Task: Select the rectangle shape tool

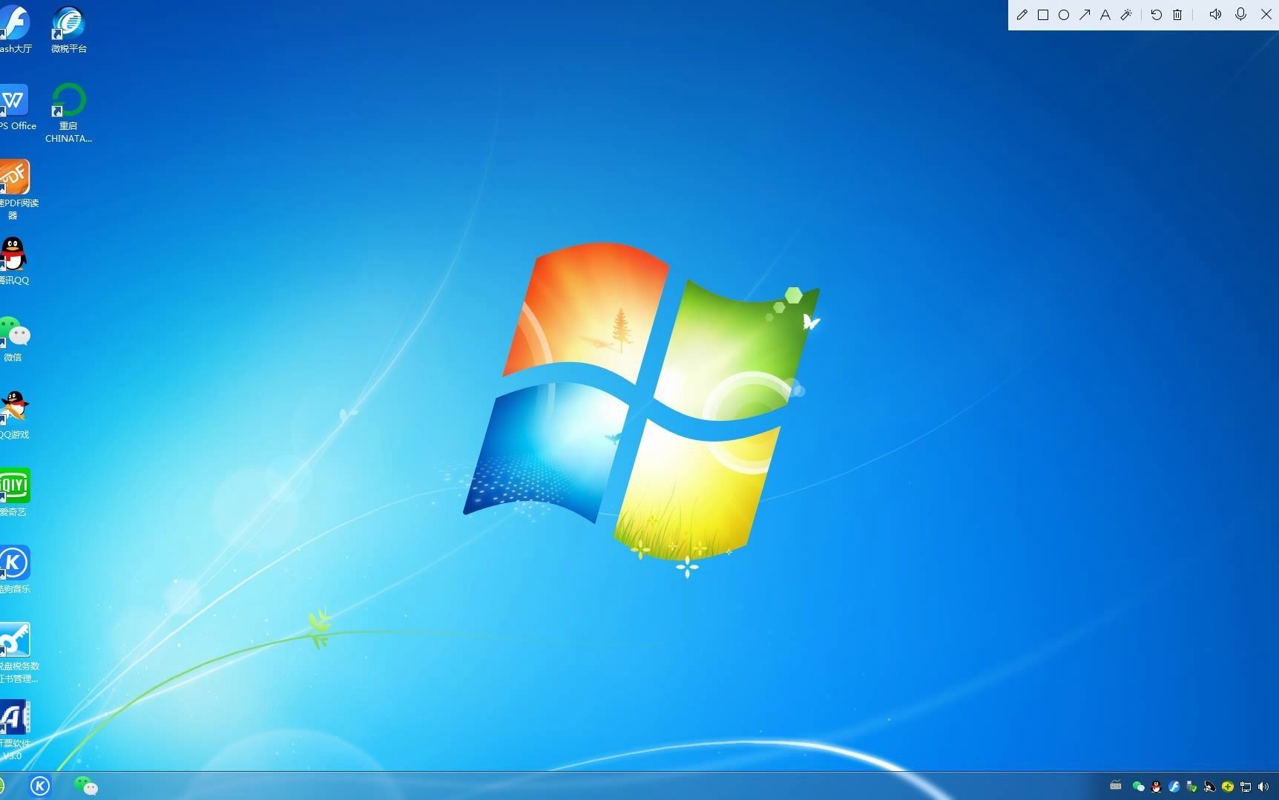Action: [1042, 15]
